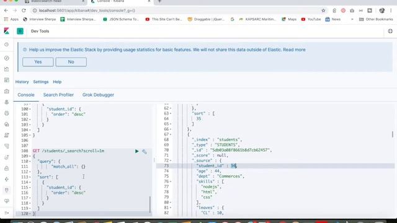Viewport: 397px width, 223px height.
Task: Click the highlighted student_id value line
Action: 275,166
